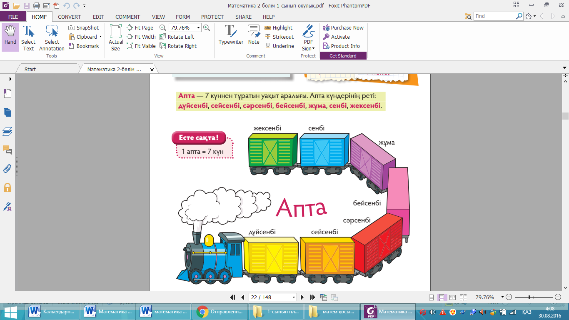Switch to single page view mode
The width and height of the screenshot is (569, 320).
tap(431, 297)
